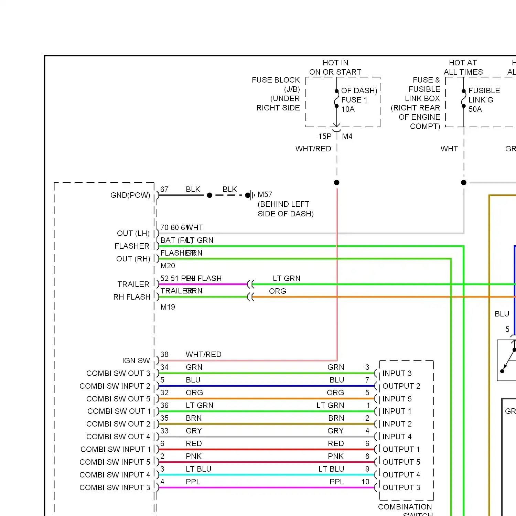The width and height of the screenshot is (516, 516).
Task: Click the FUSIBLE LINK G label
Action: coord(484,95)
